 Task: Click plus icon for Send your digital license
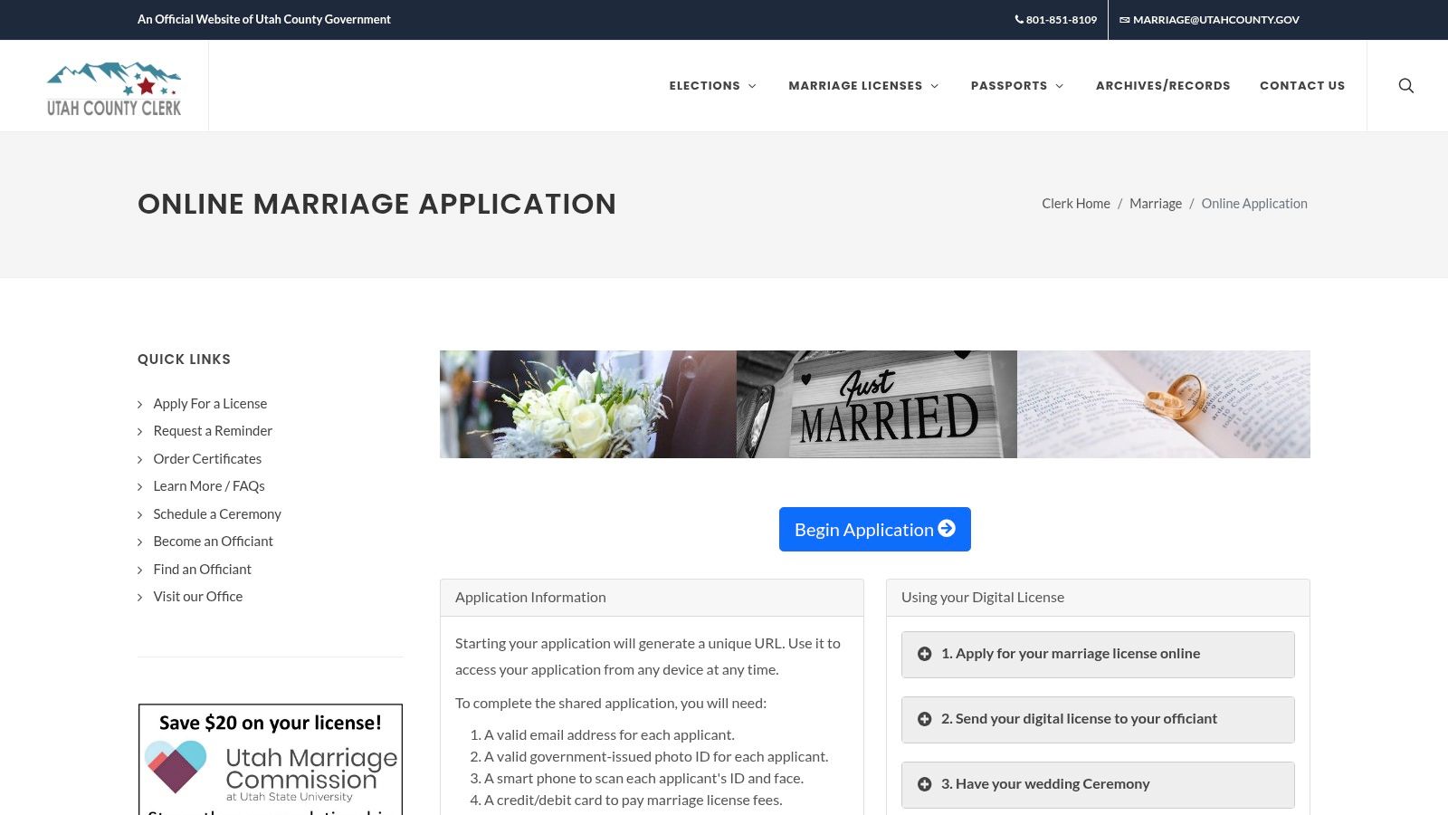tap(924, 719)
